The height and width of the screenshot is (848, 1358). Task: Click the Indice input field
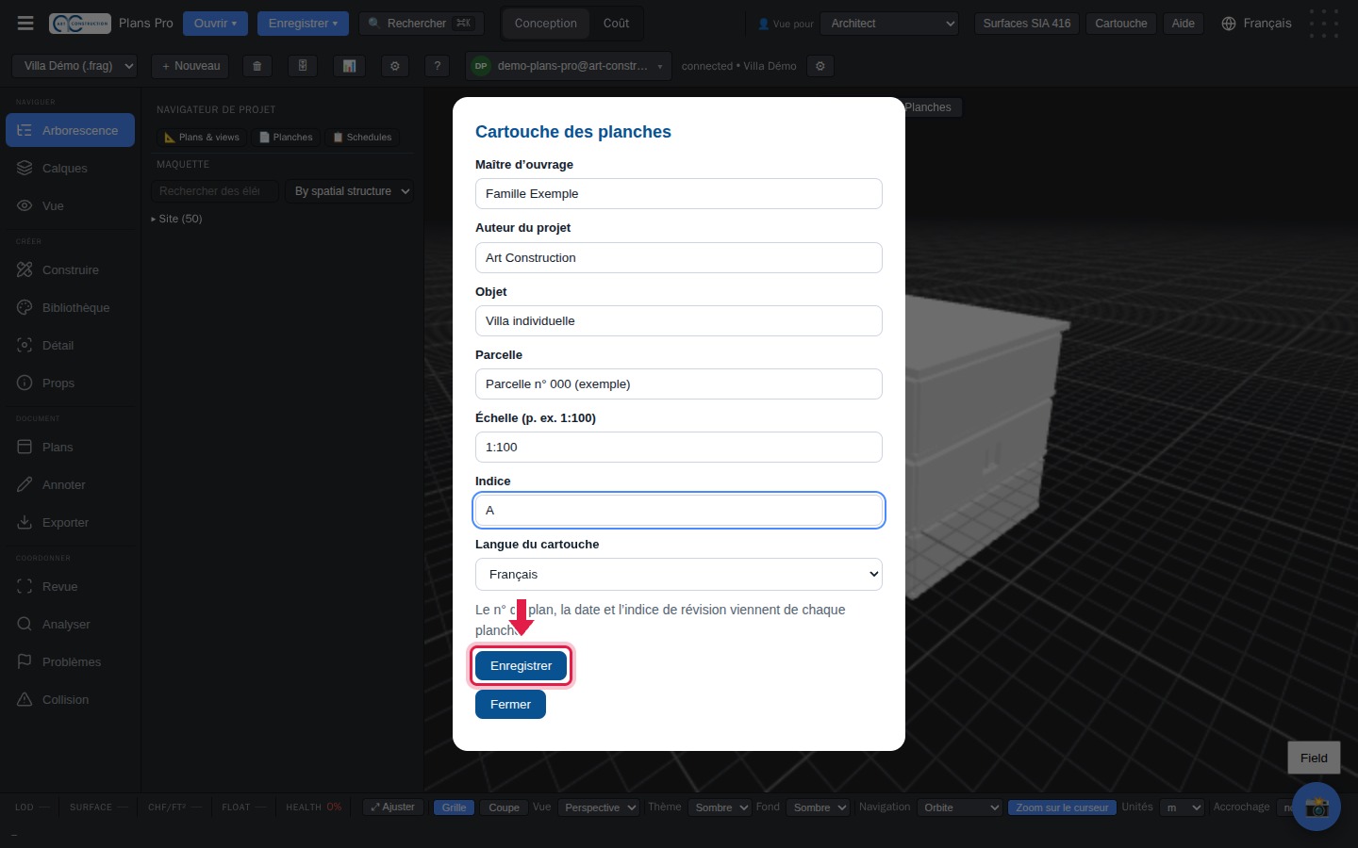679,510
